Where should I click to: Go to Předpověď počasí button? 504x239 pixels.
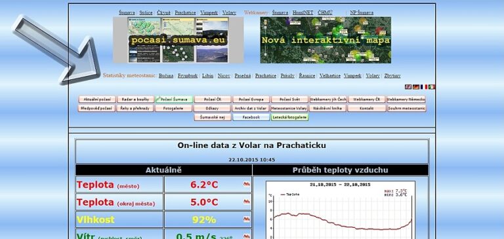click(x=96, y=109)
